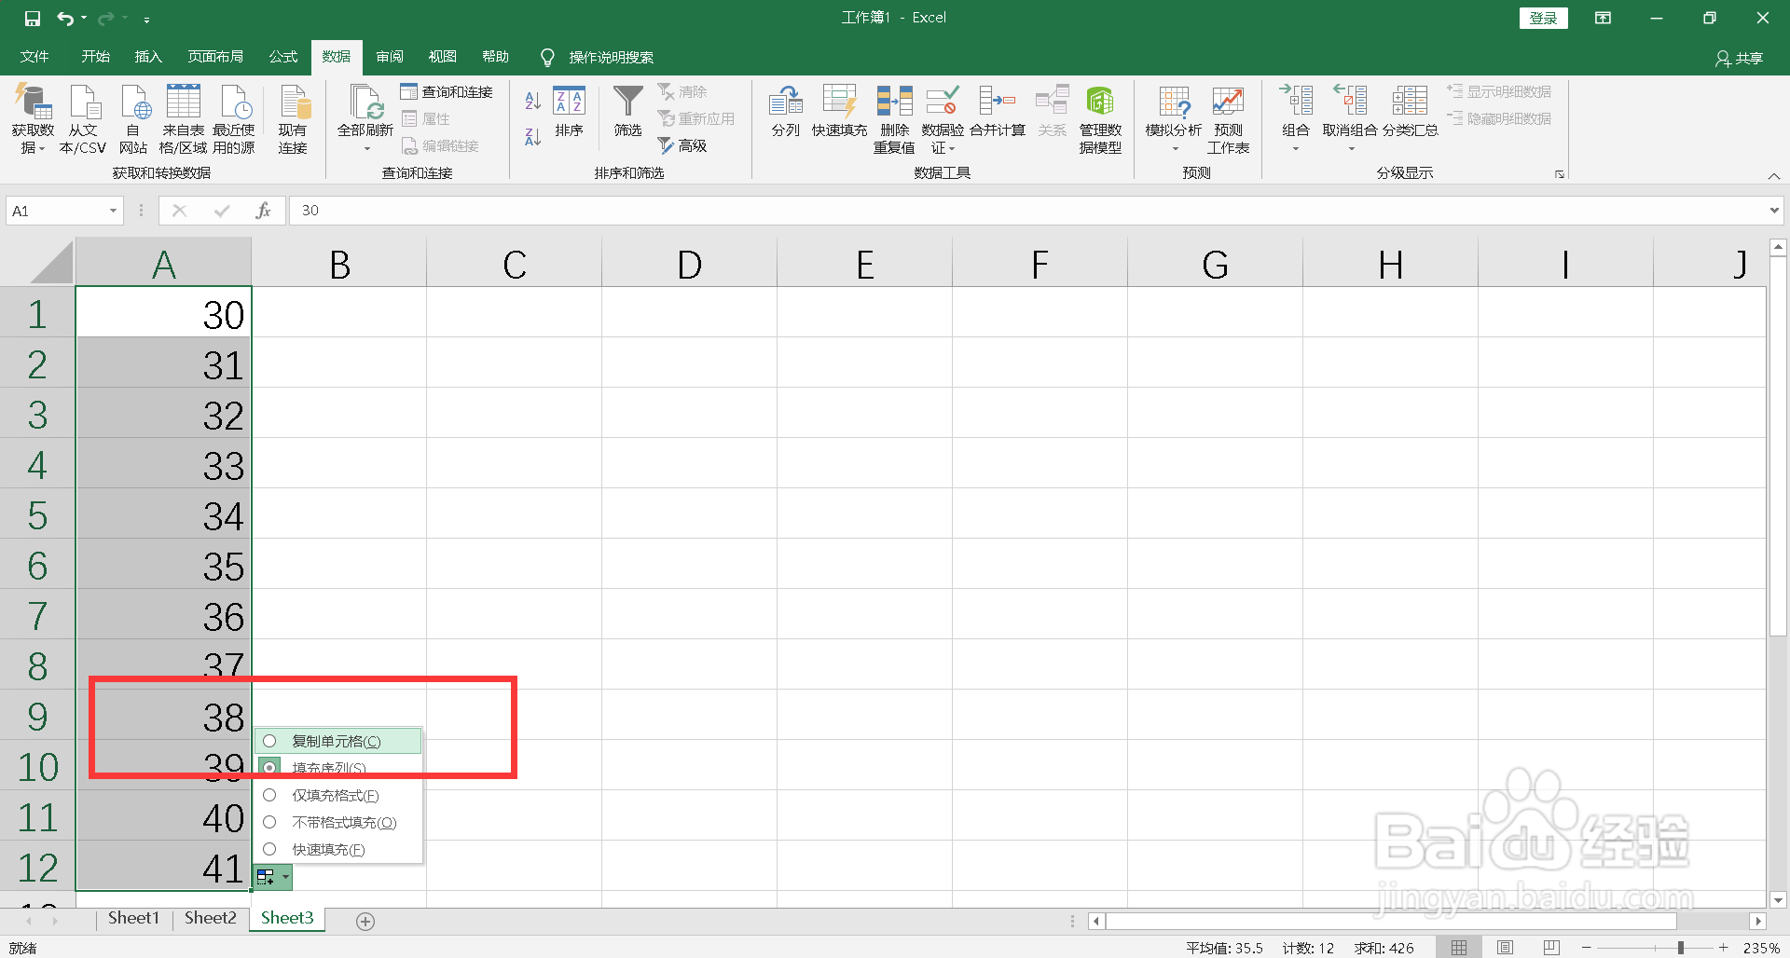Switch to the Formulas (公式) tab
The height and width of the screenshot is (958, 1790).
click(283, 57)
